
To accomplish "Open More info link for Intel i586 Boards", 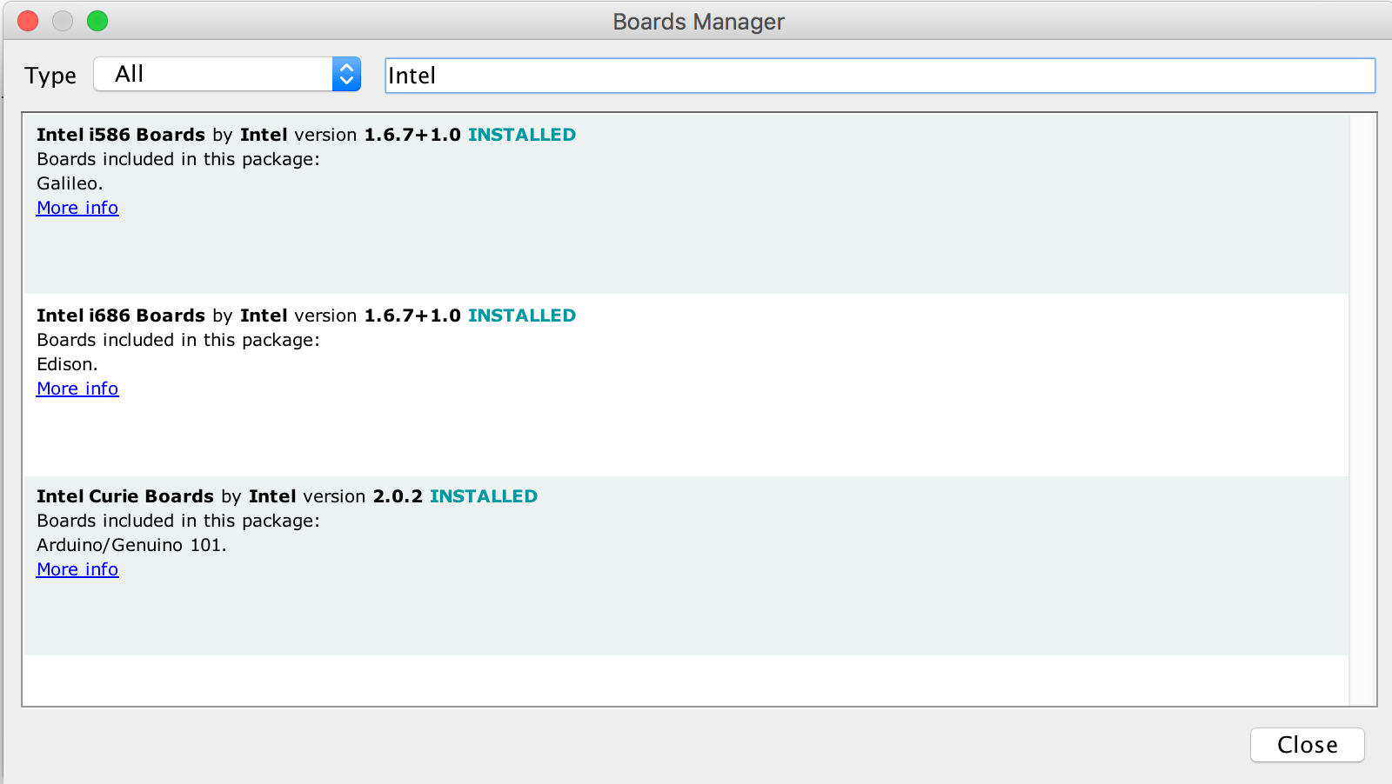I will point(77,208).
